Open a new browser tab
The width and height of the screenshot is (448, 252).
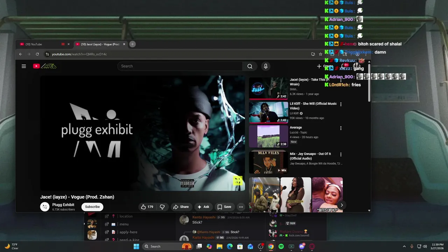pos(132,44)
